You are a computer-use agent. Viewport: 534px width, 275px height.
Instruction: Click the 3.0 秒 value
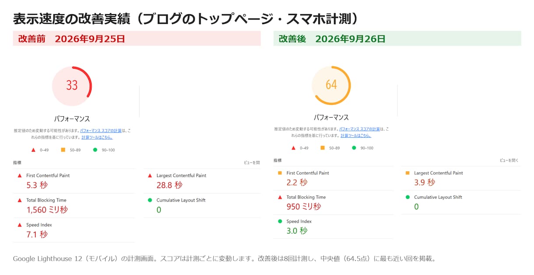(x=297, y=231)
